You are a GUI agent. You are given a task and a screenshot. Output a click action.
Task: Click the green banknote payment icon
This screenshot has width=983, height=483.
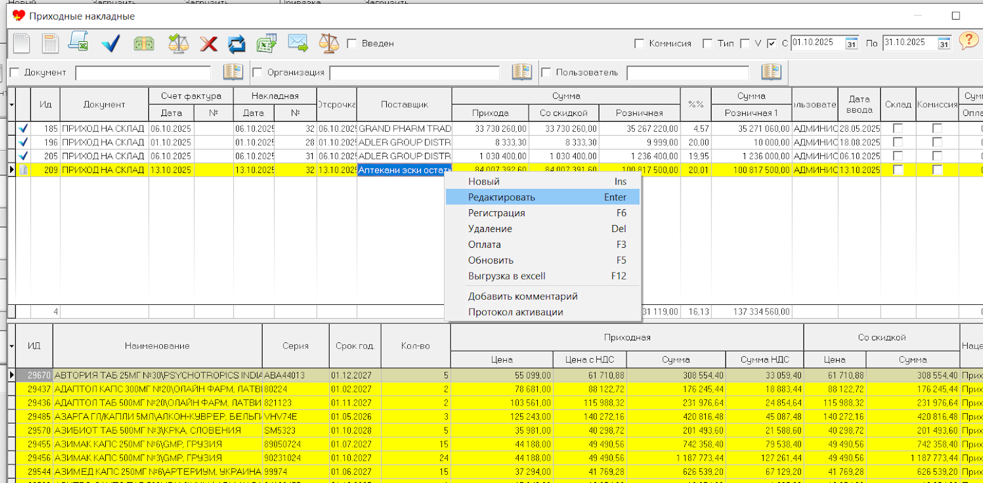tap(144, 43)
